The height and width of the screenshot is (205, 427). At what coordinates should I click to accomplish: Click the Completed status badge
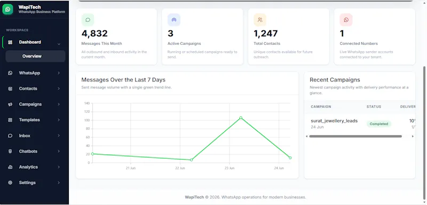pos(379,124)
